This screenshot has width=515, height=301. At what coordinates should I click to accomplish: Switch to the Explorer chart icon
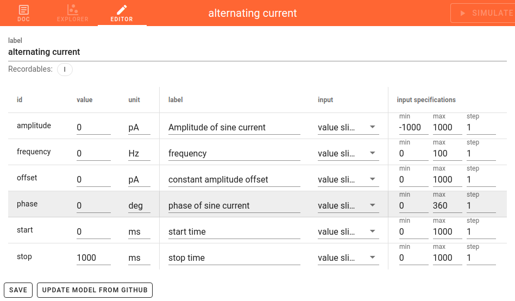(73, 10)
